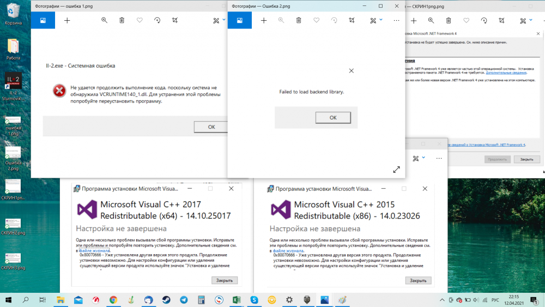Crop the Ошибка 2.png photo
This screenshot has height=307, width=545.
click(x=352, y=21)
